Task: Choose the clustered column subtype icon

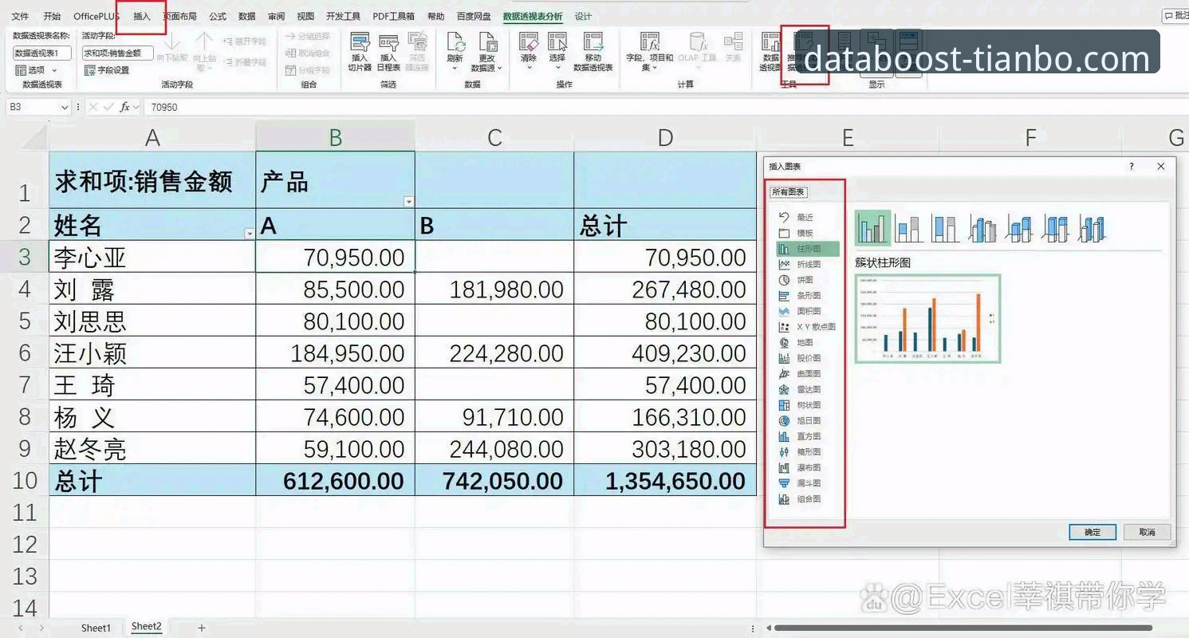Action: (872, 228)
